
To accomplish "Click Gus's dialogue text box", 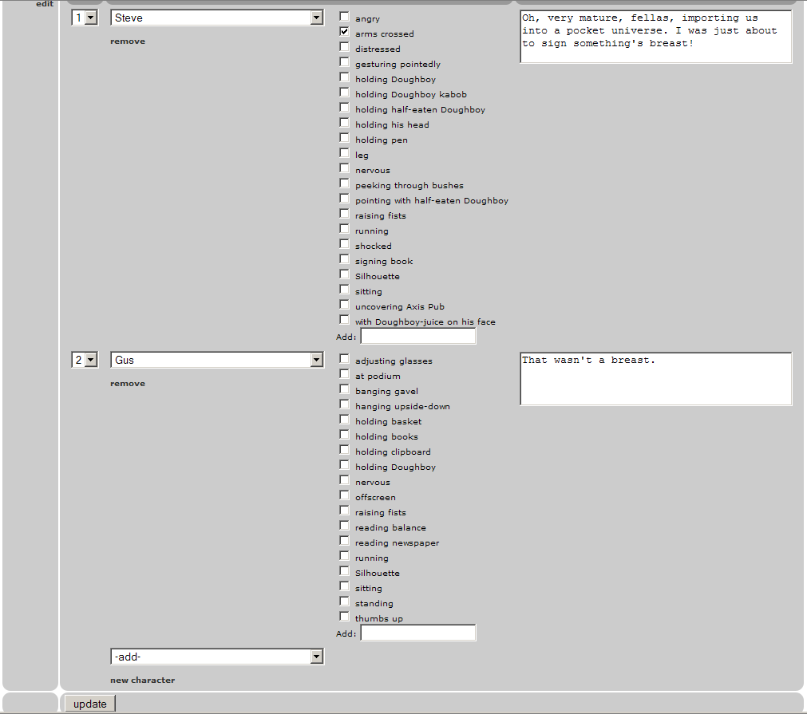I will click(655, 379).
